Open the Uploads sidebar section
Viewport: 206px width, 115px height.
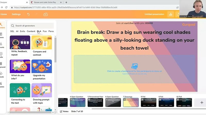(2, 75)
